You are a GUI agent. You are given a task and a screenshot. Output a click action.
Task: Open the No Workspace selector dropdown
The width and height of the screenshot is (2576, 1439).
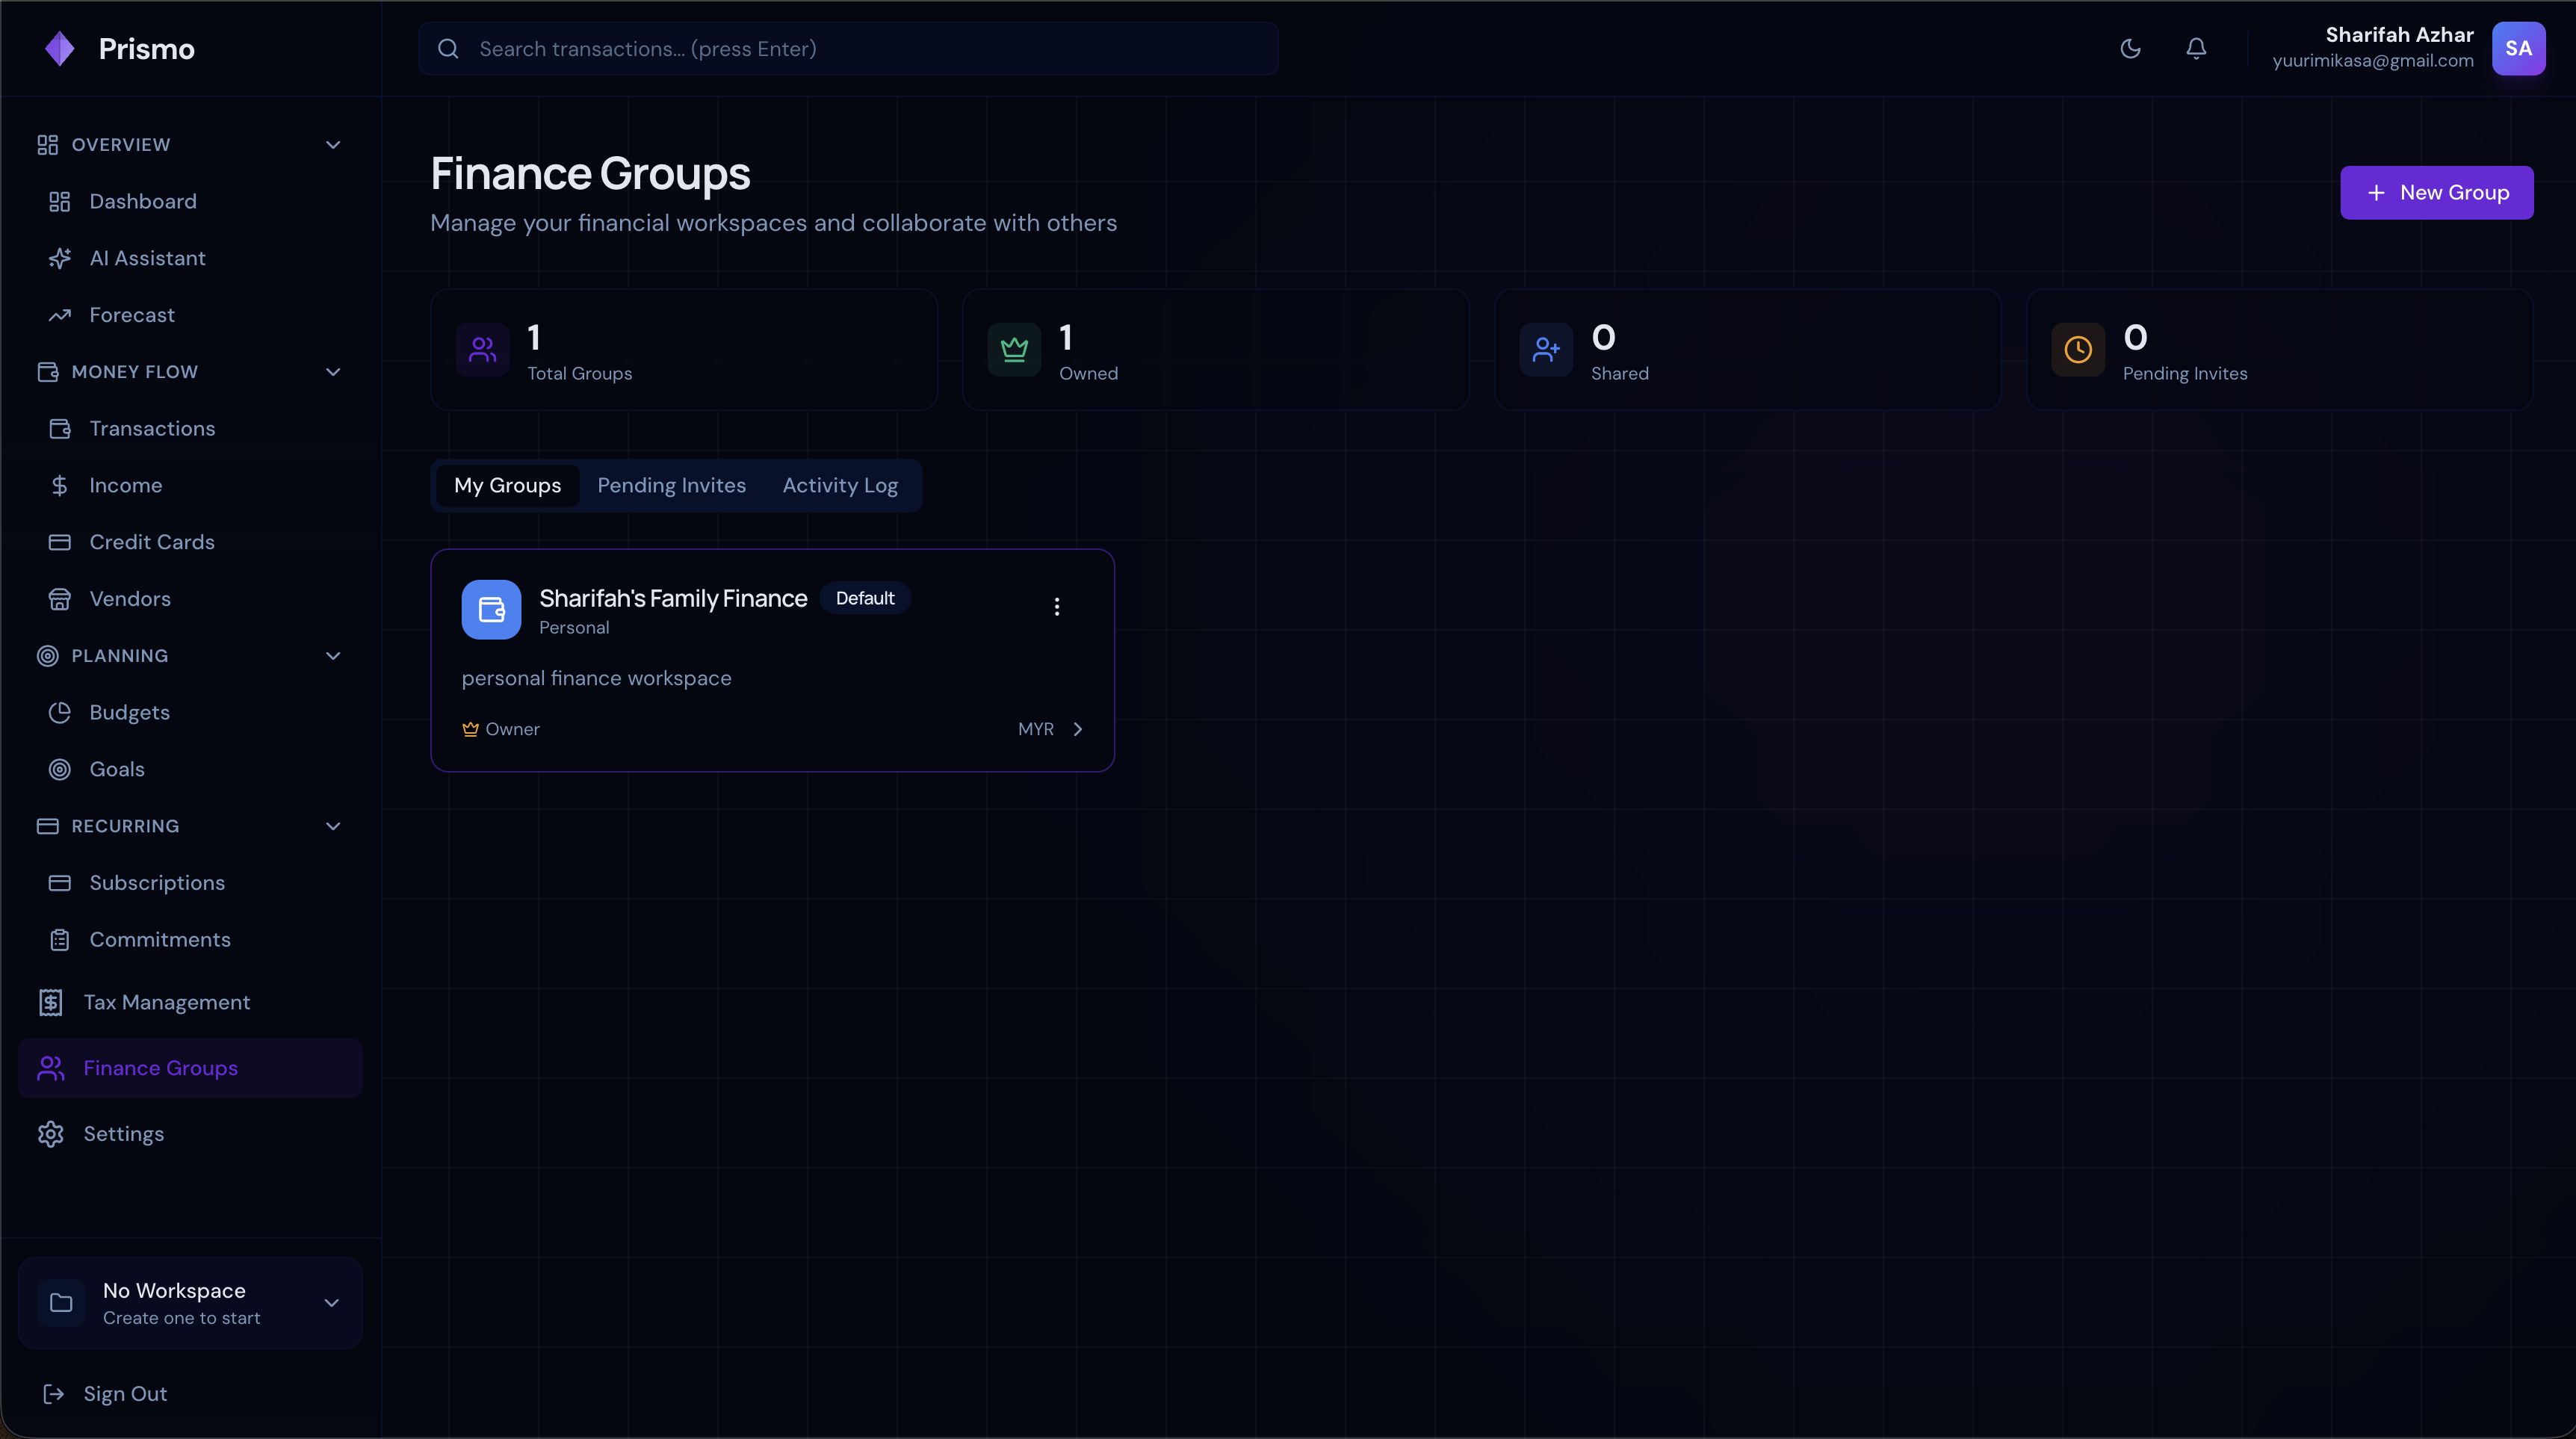coord(190,1303)
